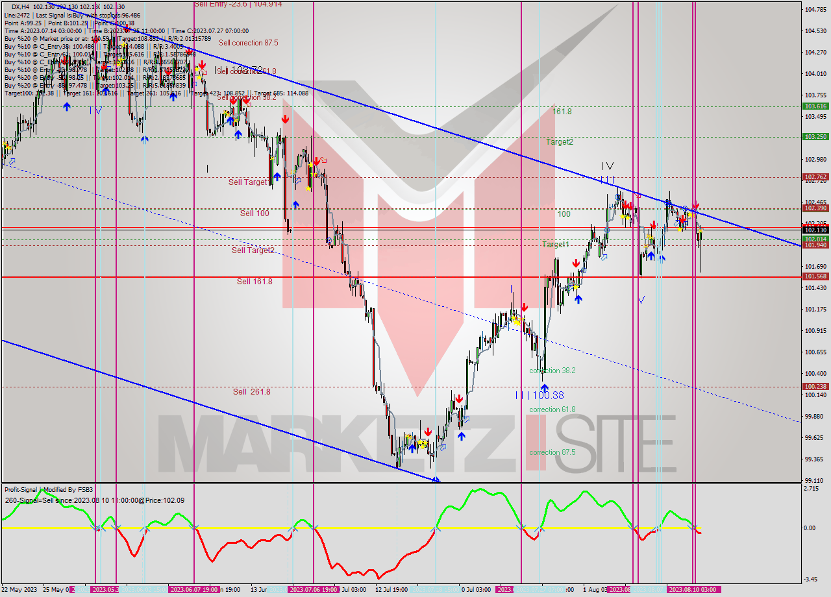
Task: Click the blue up arrow above 'I I I 100.38'
Action: click(x=544, y=387)
